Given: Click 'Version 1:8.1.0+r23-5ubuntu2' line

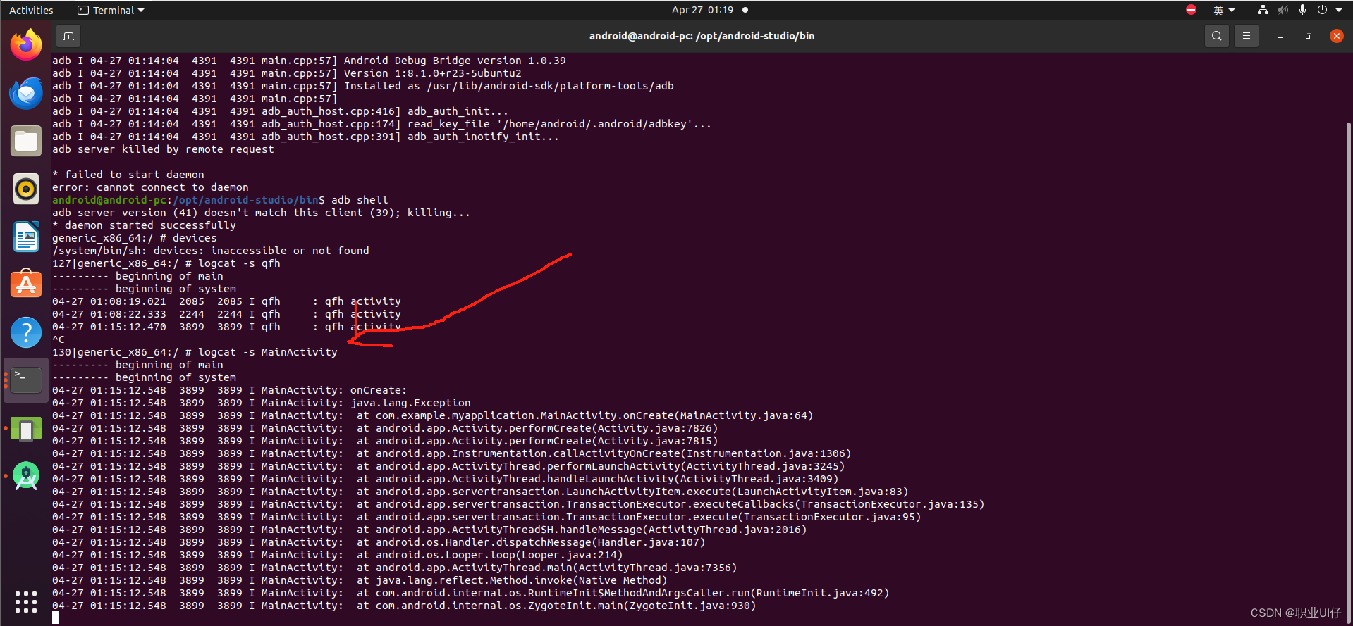Looking at the screenshot, I should (x=287, y=73).
